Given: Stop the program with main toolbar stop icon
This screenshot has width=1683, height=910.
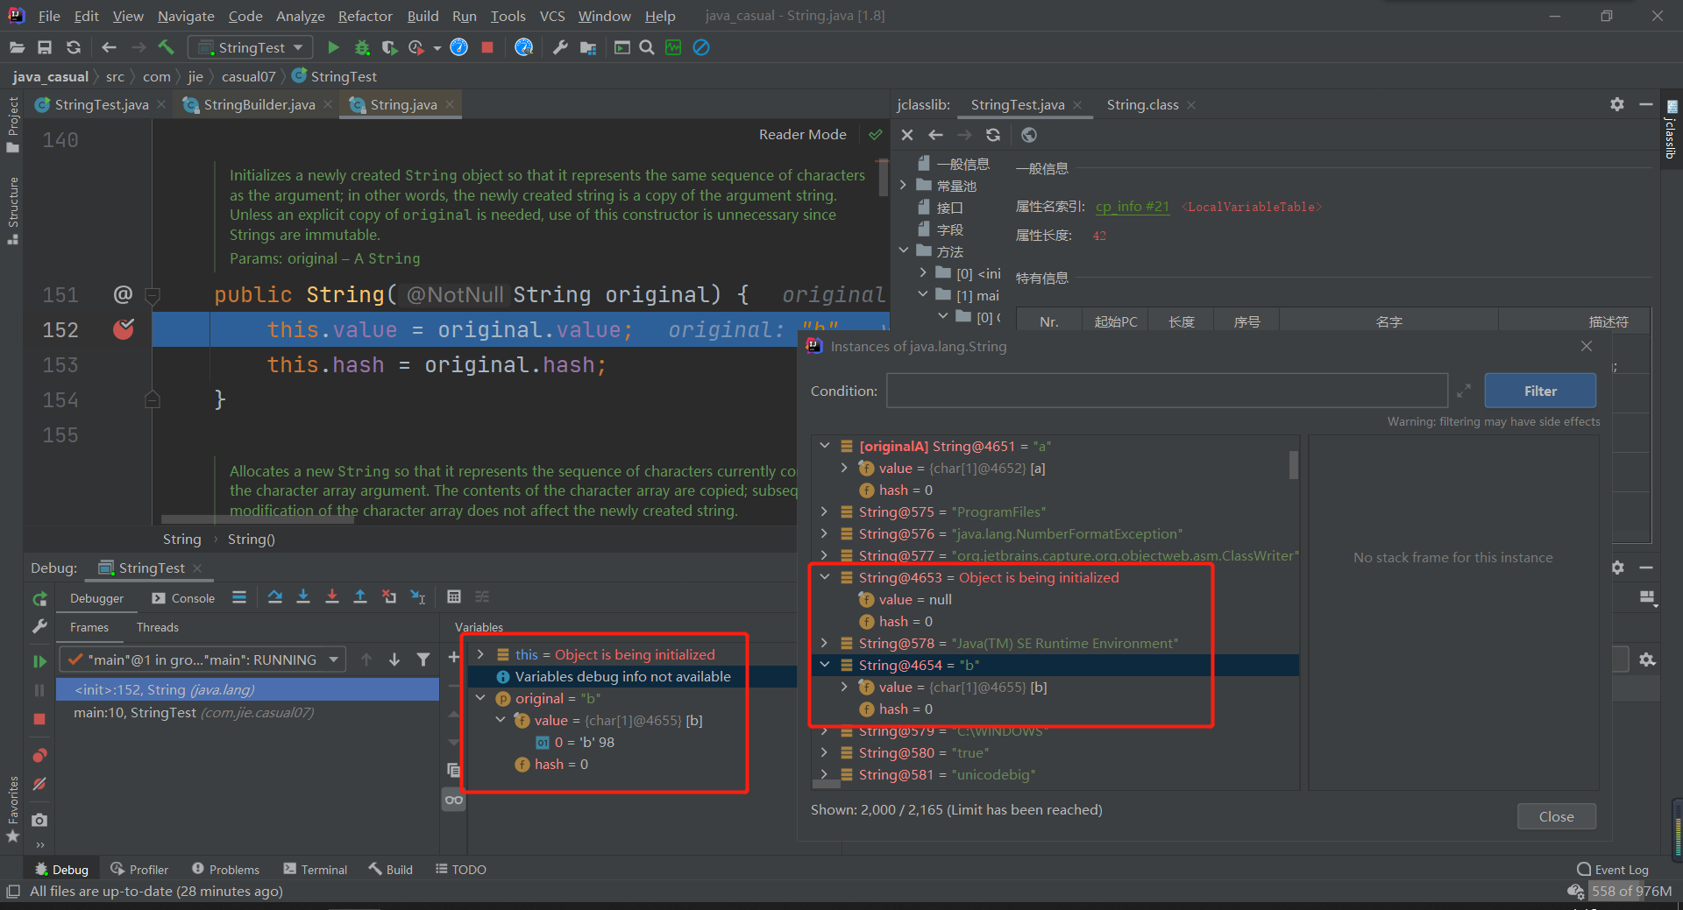Looking at the screenshot, I should [487, 47].
